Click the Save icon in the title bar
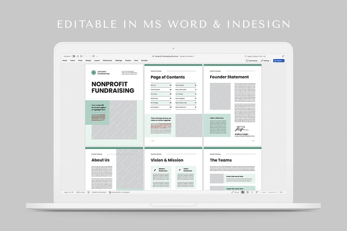 coord(81,56)
